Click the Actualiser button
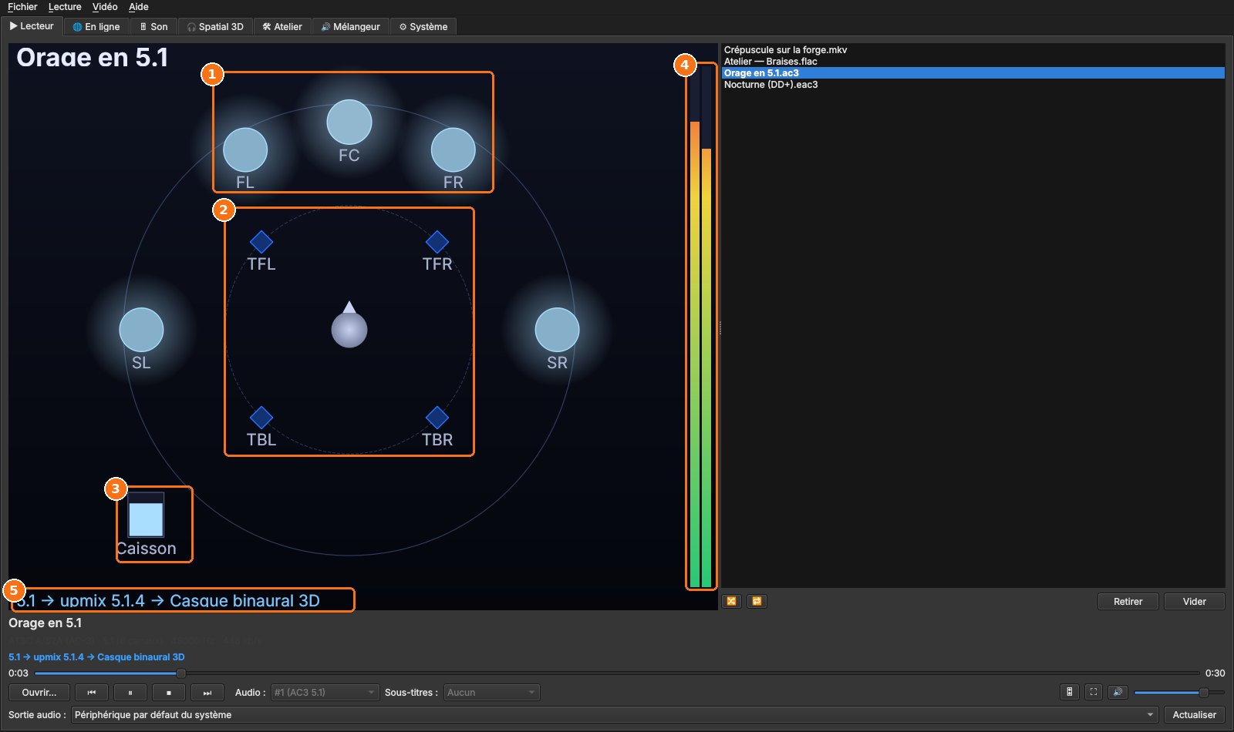The height and width of the screenshot is (732, 1234). [1195, 715]
